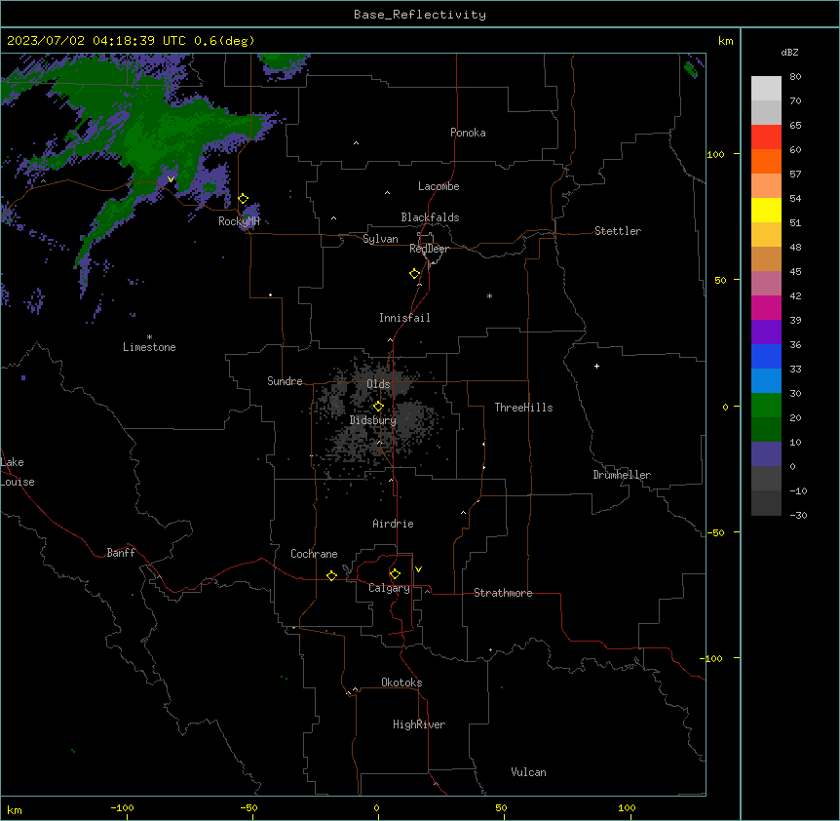Click the yellow v marker inside green echo

point(171,179)
